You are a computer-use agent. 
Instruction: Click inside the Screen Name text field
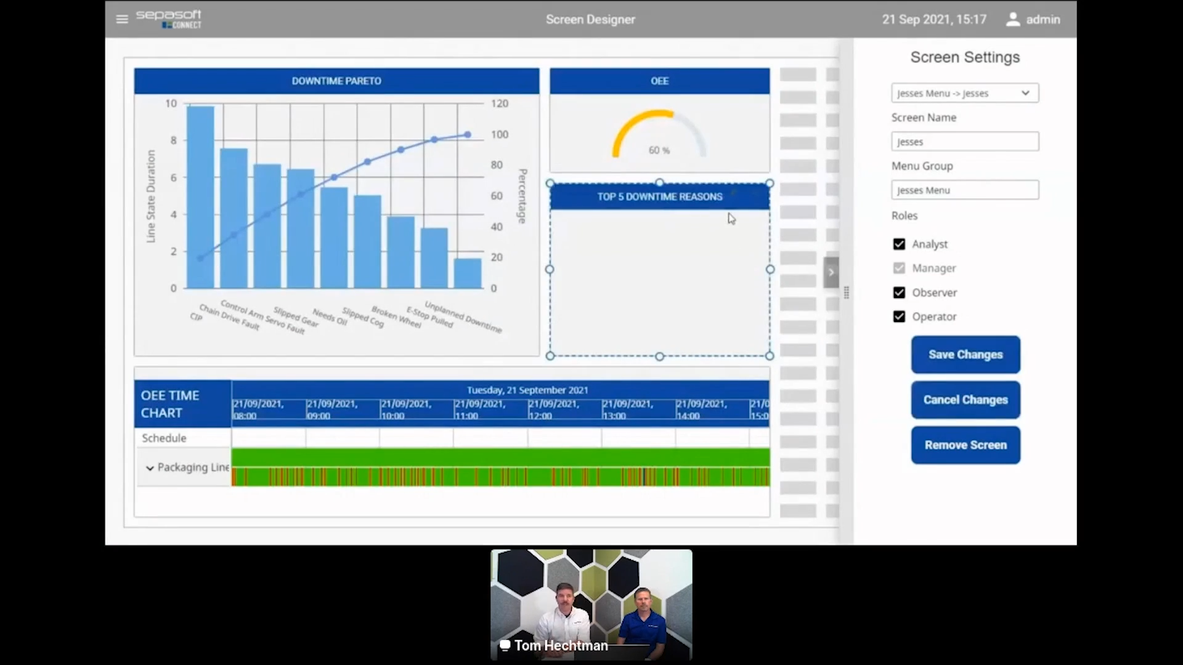pyautogui.click(x=964, y=141)
